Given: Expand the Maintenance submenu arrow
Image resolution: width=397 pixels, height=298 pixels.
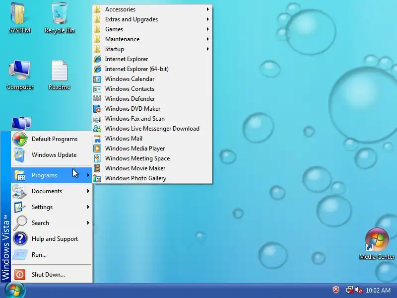Looking at the screenshot, I should click(x=207, y=39).
